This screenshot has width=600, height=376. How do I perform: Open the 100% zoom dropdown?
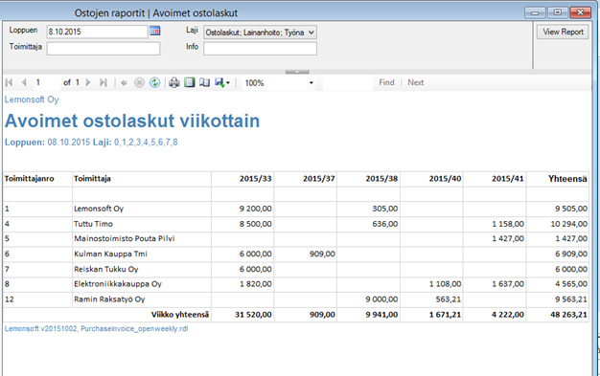pos(312,83)
